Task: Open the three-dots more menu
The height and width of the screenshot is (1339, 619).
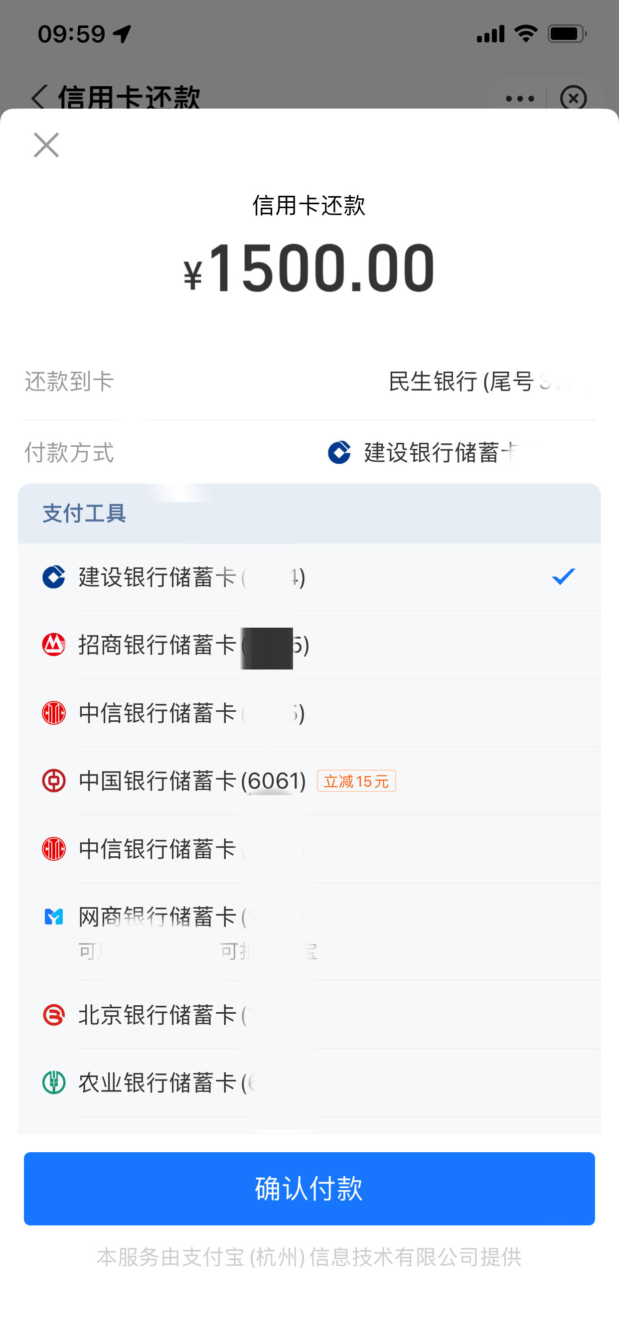Action: click(520, 98)
